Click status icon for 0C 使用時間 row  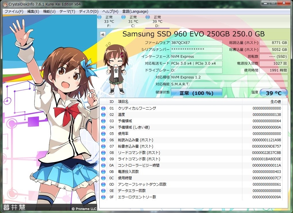[103, 178]
